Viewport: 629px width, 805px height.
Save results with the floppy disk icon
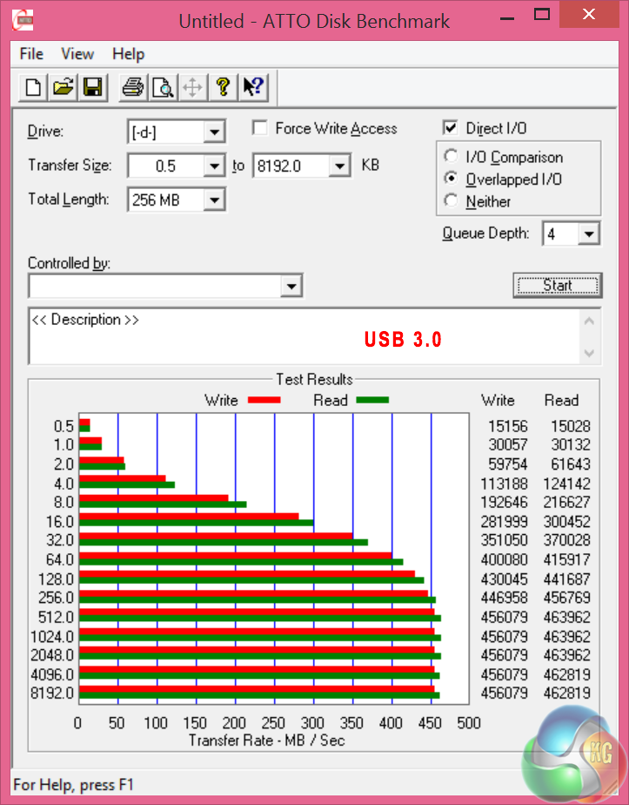pos(93,87)
